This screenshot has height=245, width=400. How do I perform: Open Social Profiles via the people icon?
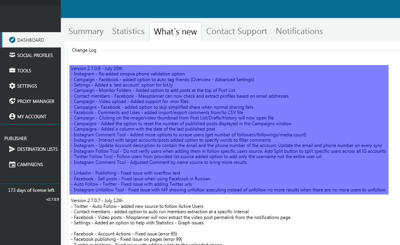pos(12,56)
